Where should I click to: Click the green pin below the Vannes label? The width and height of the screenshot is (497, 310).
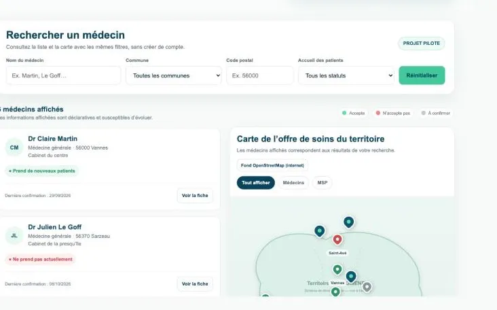(x=335, y=292)
